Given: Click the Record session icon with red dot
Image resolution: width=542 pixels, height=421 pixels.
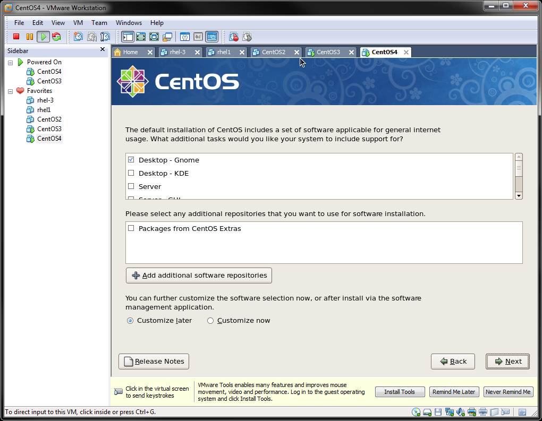Looking at the screenshot, I should click(234, 37).
